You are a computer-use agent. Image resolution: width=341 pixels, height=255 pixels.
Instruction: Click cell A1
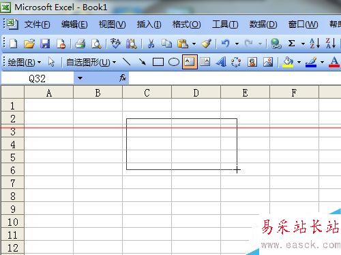pyautogui.click(x=48, y=105)
